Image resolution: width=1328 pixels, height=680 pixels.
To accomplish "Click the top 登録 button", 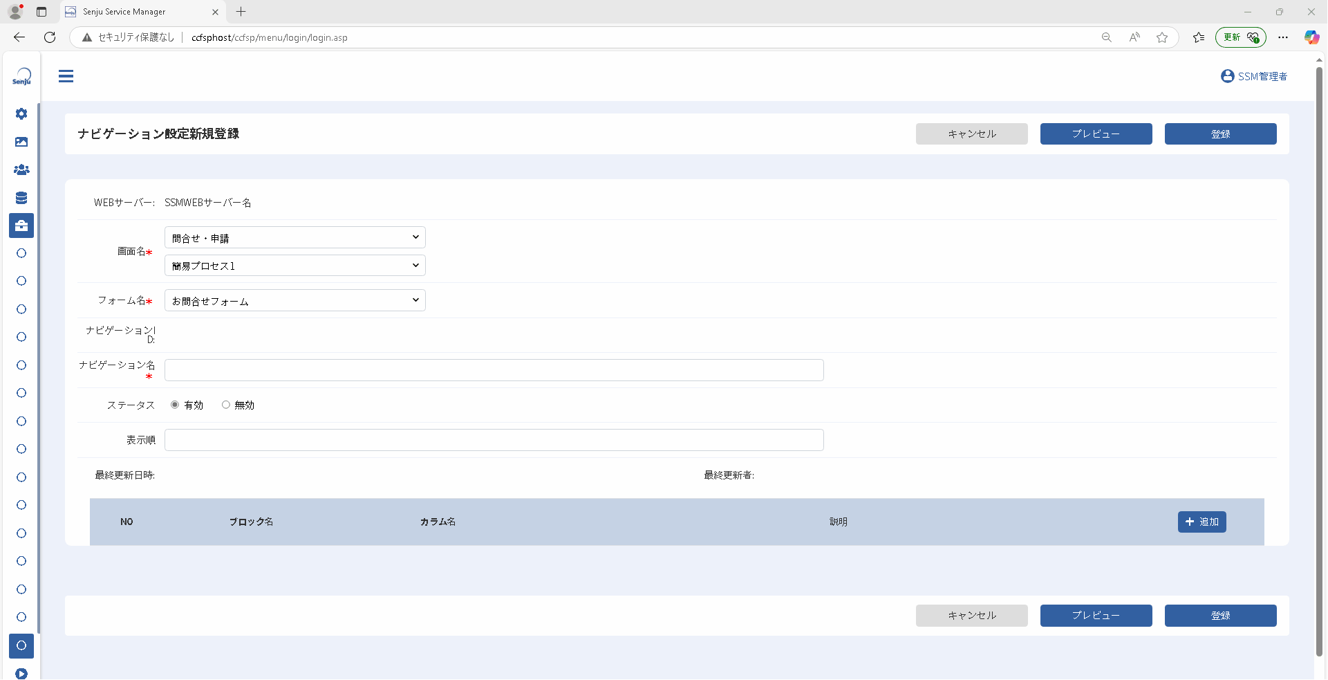I will [x=1220, y=134].
